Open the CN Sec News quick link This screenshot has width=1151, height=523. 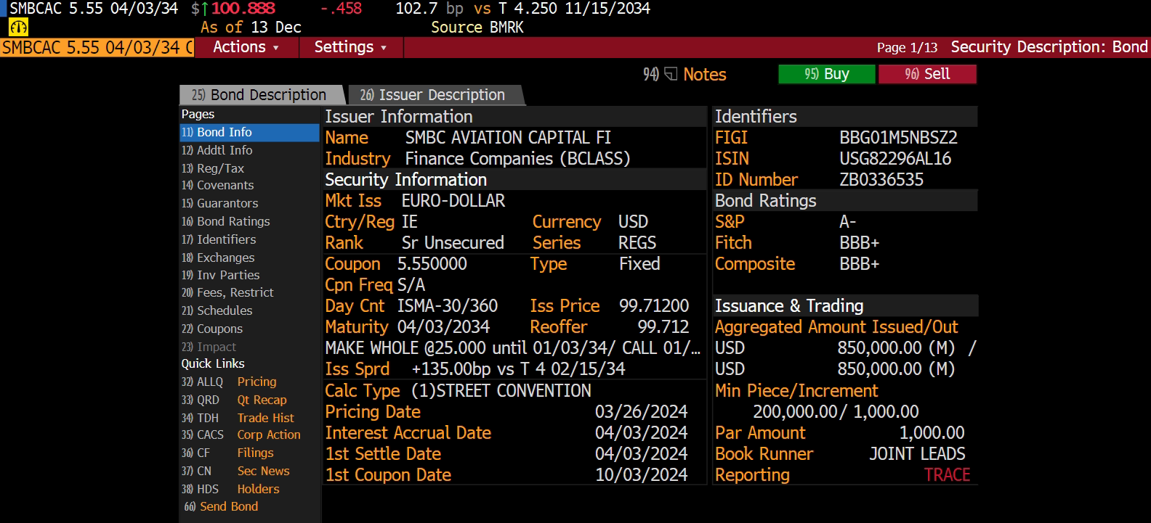click(x=235, y=471)
